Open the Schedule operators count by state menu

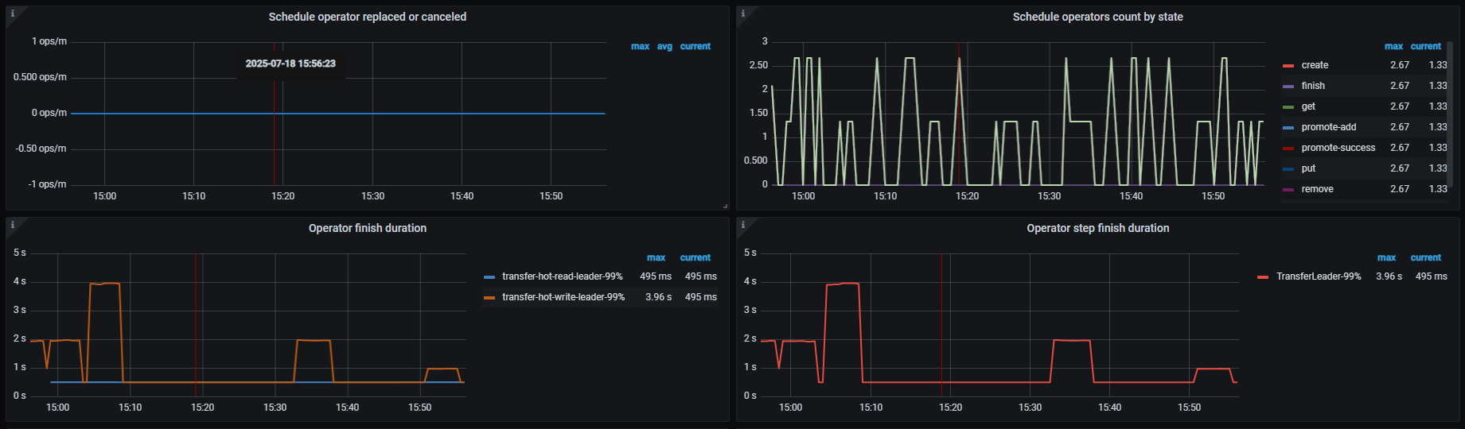click(1097, 17)
